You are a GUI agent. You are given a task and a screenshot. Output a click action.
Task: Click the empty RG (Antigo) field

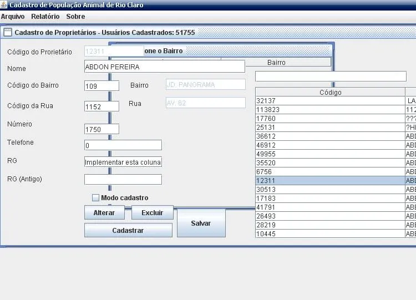click(123, 179)
